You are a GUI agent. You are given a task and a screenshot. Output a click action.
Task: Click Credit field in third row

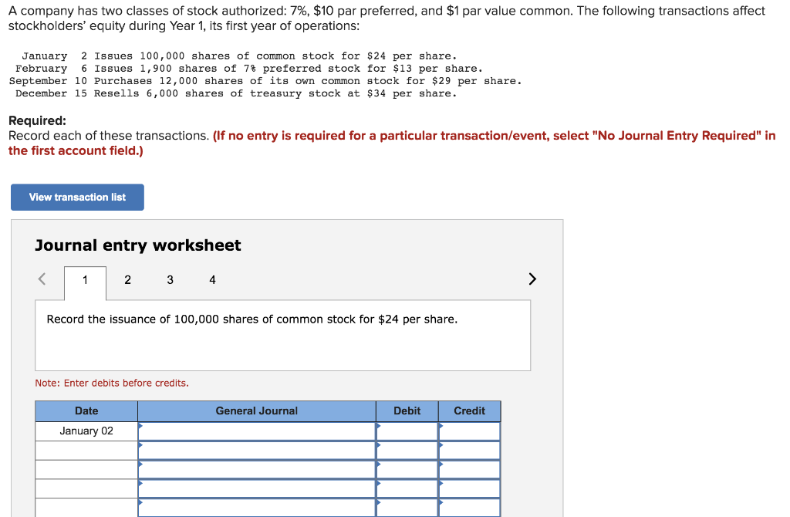pyautogui.click(x=470, y=470)
